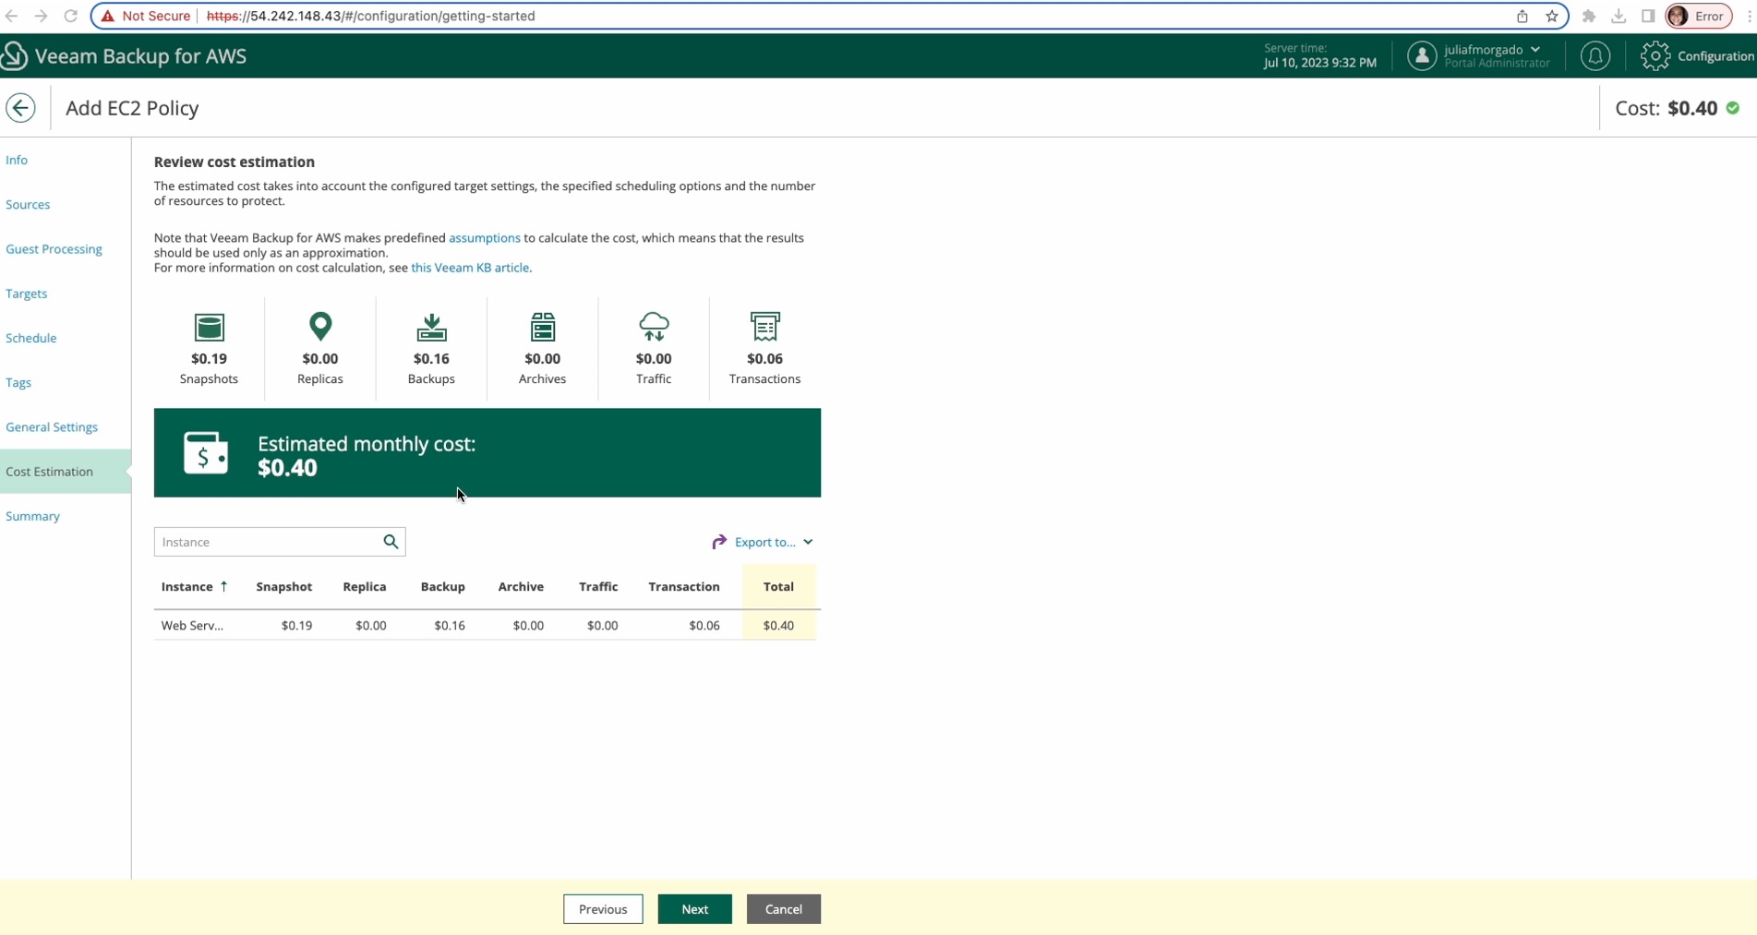Image resolution: width=1757 pixels, height=935 pixels.
Task: Click the Backups download icon
Action: [x=431, y=327]
